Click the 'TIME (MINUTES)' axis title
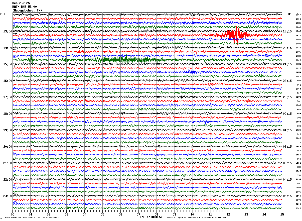 tap(150, 217)
